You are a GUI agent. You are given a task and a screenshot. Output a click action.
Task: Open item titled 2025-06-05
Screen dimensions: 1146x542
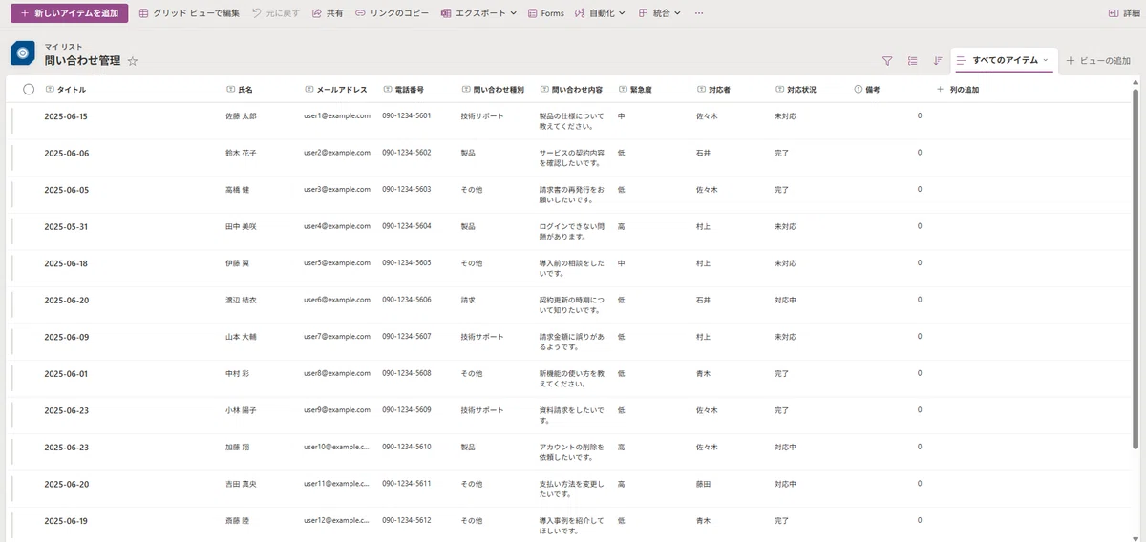(66, 190)
